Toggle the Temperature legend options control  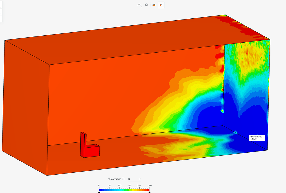coord(123,179)
